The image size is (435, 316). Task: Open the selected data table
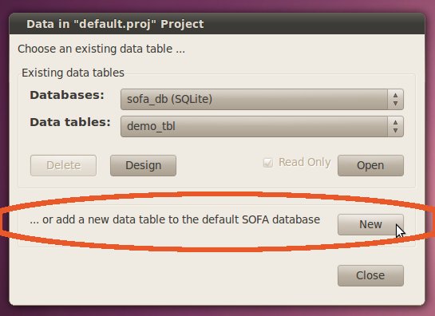pos(370,166)
